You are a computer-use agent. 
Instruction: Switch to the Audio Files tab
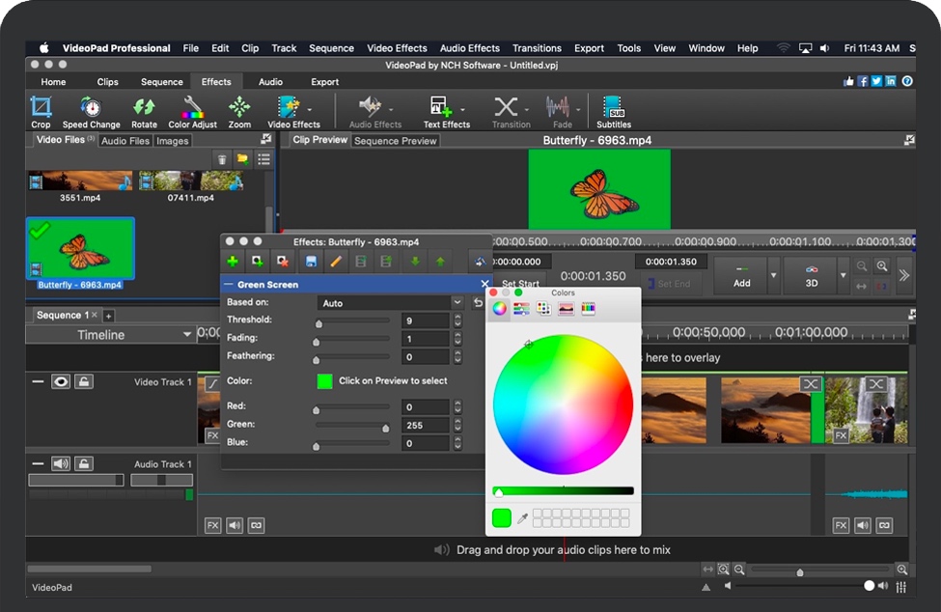coord(125,139)
